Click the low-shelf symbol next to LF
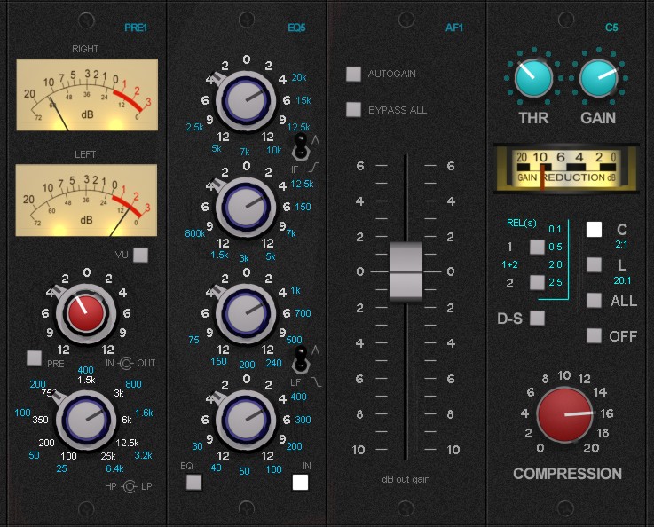654x527 pixels. [x=317, y=381]
